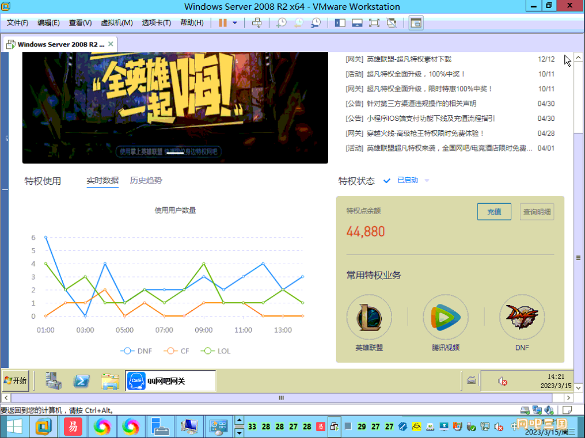The width and height of the screenshot is (585, 438).
Task: Click the VMware pause virtual machine icon
Action: (x=223, y=23)
